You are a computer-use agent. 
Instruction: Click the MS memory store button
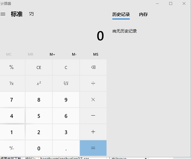pyautogui.click(x=95, y=54)
